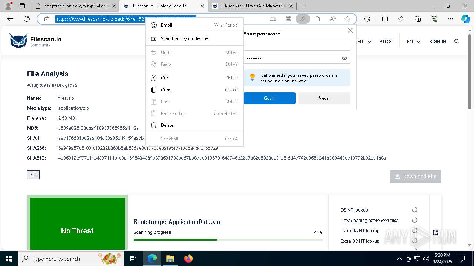Open the Filescan search magnifier icon
The image size is (474, 266).
tap(457, 41)
